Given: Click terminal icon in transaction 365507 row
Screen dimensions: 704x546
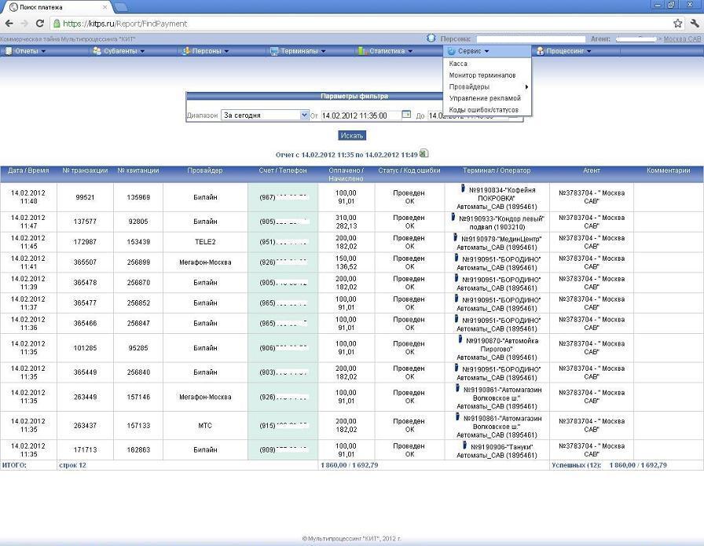Looking at the screenshot, I should 456,258.
